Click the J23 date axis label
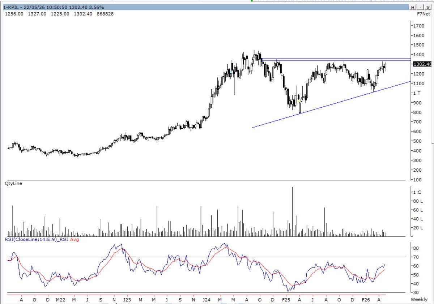Image resolution: width=434 pixels, height=304 pixels. pyautogui.click(x=127, y=300)
